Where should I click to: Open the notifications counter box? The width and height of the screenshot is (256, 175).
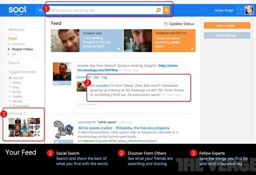click(x=240, y=10)
